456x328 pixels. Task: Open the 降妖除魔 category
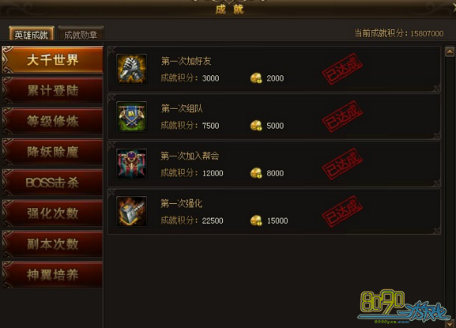pos(52,152)
